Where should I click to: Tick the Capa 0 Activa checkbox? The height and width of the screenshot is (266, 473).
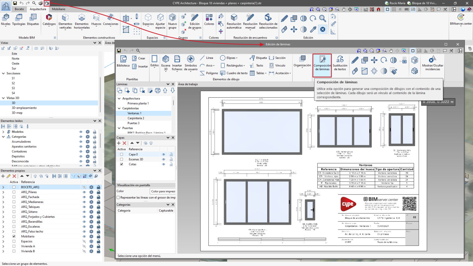pos(122,155)
